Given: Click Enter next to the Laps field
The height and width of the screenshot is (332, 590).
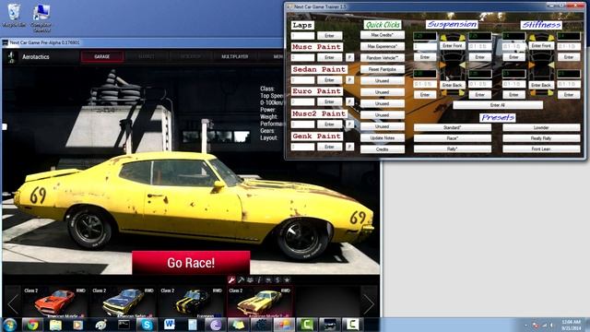Looking at the screenshot, I should [329, 36].
